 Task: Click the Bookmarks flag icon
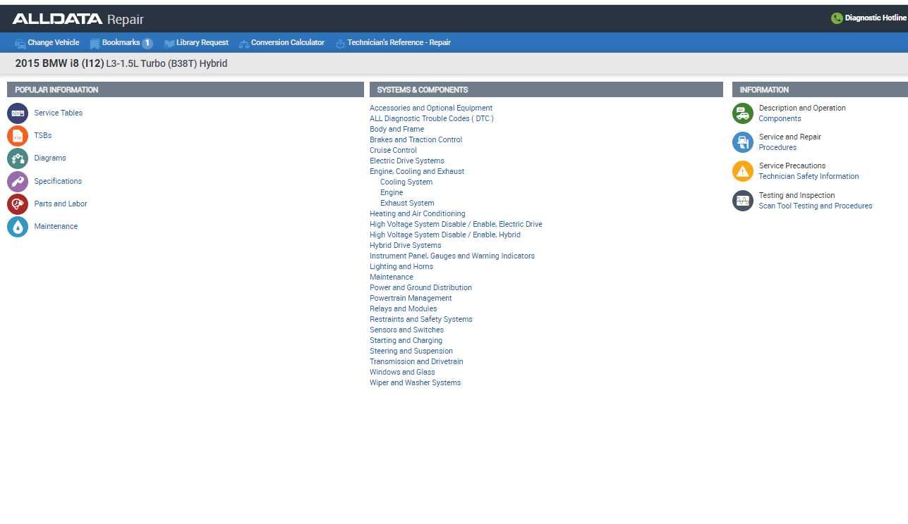point(95,42)
